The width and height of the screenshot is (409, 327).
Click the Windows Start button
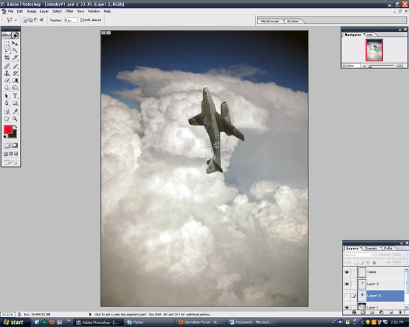coord(13,323)
